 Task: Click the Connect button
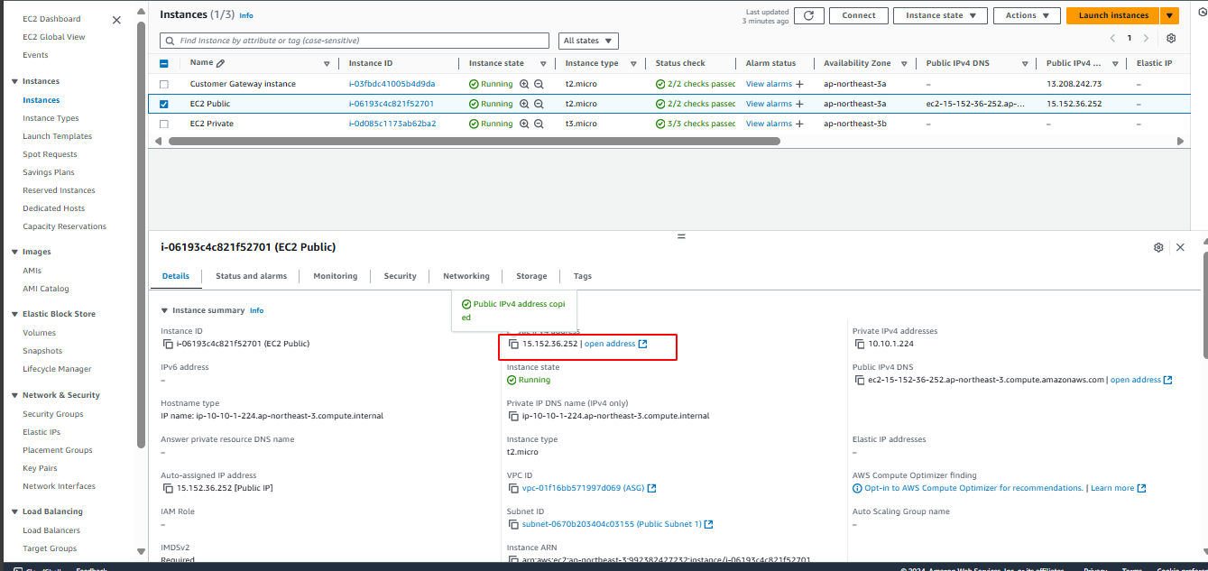click(x=858, y=15)
